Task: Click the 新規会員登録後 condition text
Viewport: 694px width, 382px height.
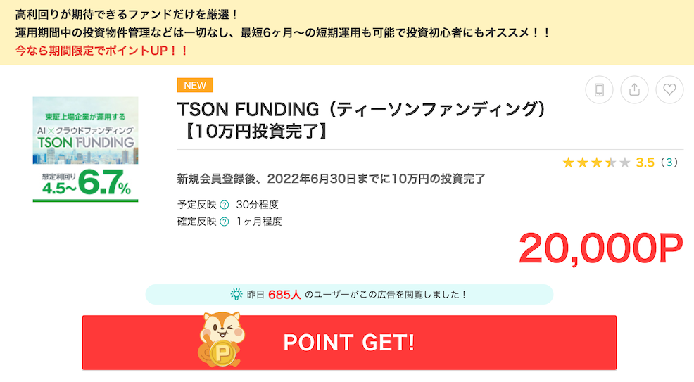Action: click(331, 179)
